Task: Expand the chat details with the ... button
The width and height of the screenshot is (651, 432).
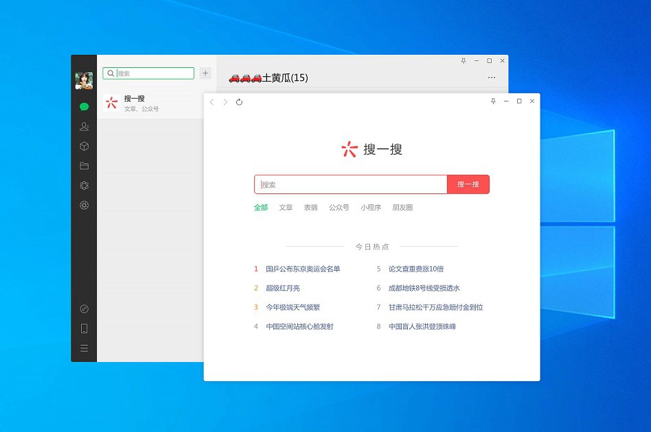Action: 492,77
